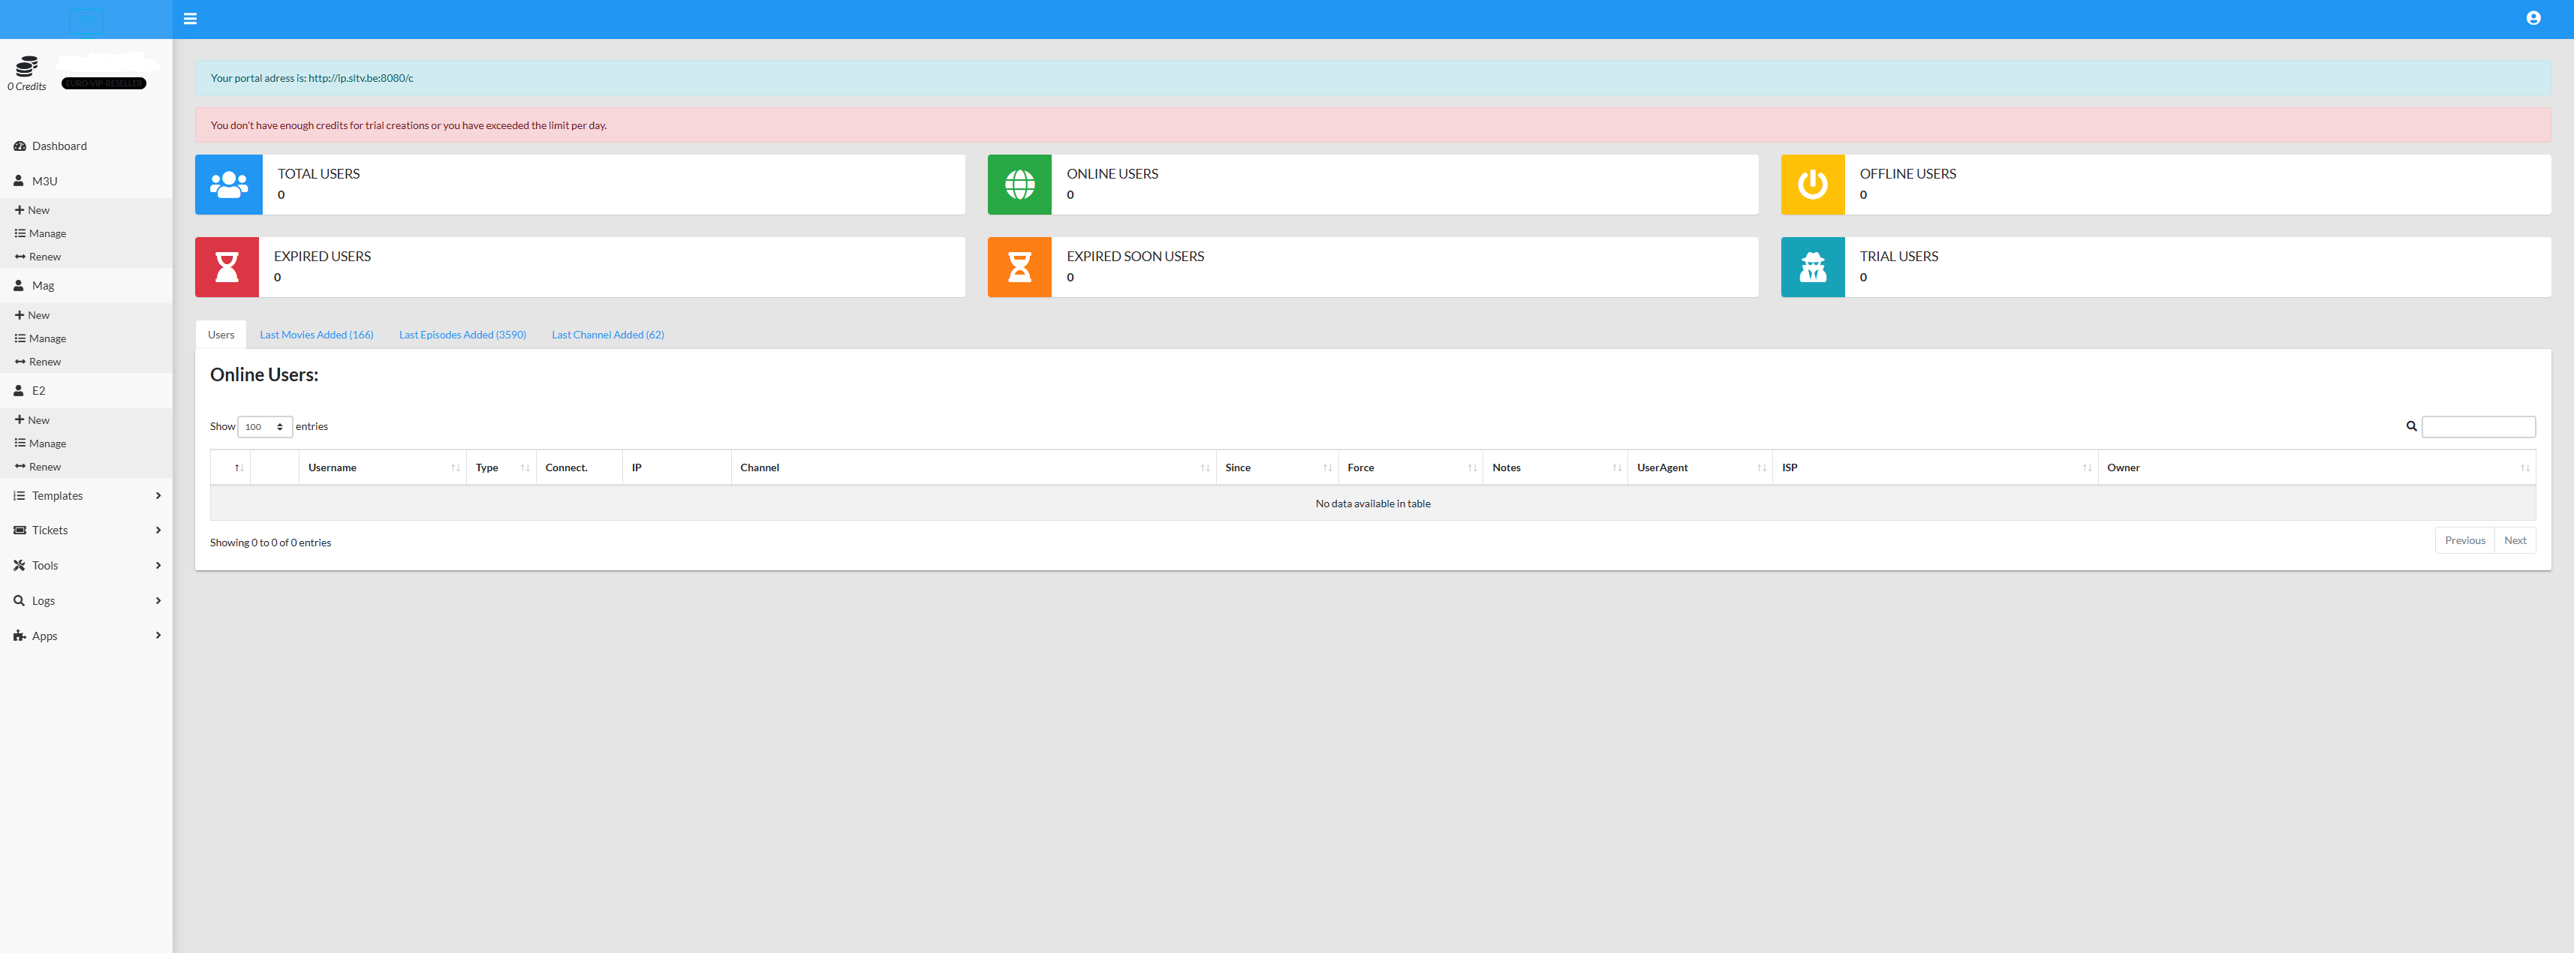This screenshot has height=953, width=2574.
Task: Switch to Last Movies Added tab
Action: [316, 335]
